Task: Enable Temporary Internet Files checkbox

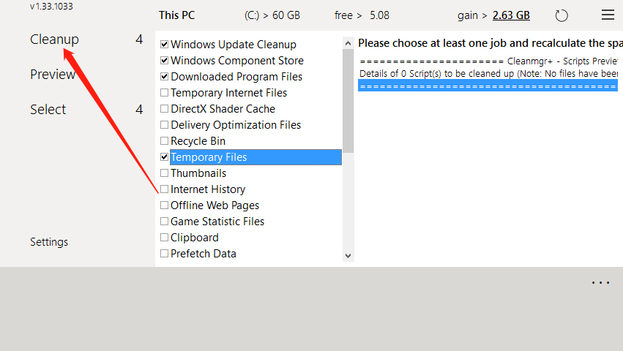Action: [x=164, y=93]
